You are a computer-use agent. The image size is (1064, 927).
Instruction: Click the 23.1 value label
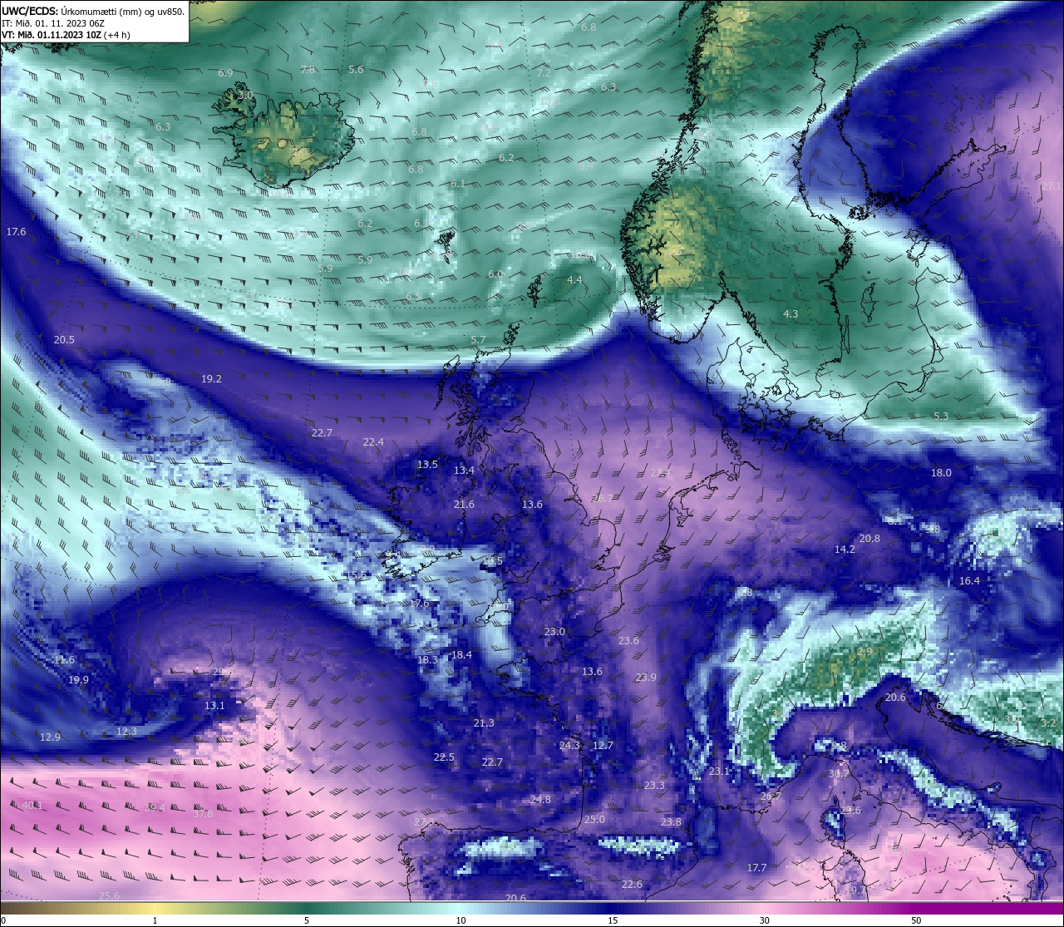[x=719, y=772]
